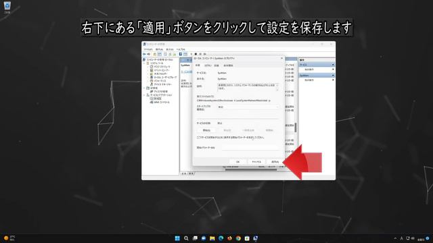This screenshot has width=433, height=243.
Task: Open the Windows Start menu
Action: 177,238
